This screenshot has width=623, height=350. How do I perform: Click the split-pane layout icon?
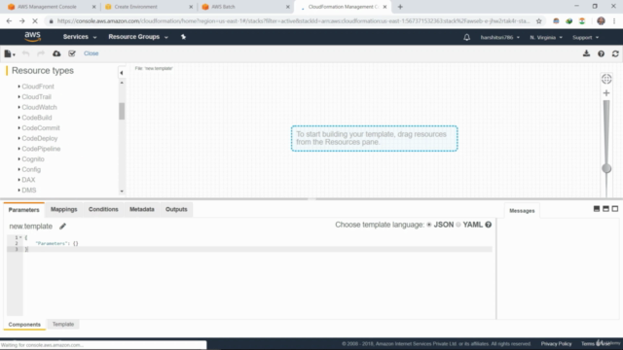pyautogui.click(x=597, y=209)
